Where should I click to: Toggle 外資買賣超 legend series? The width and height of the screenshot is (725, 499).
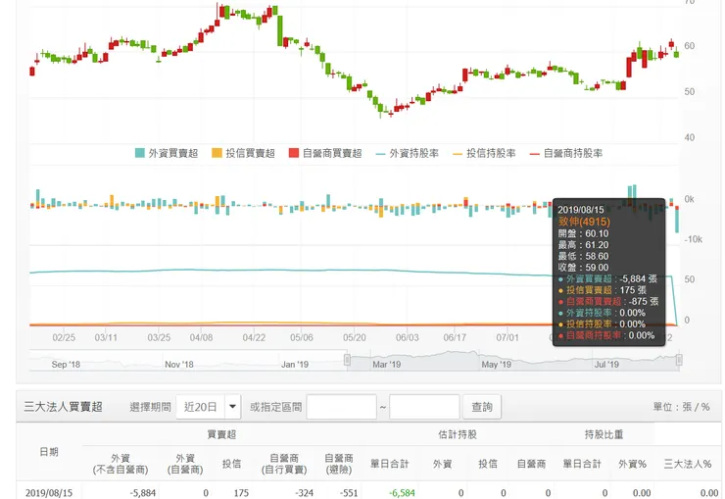point(167,153)
